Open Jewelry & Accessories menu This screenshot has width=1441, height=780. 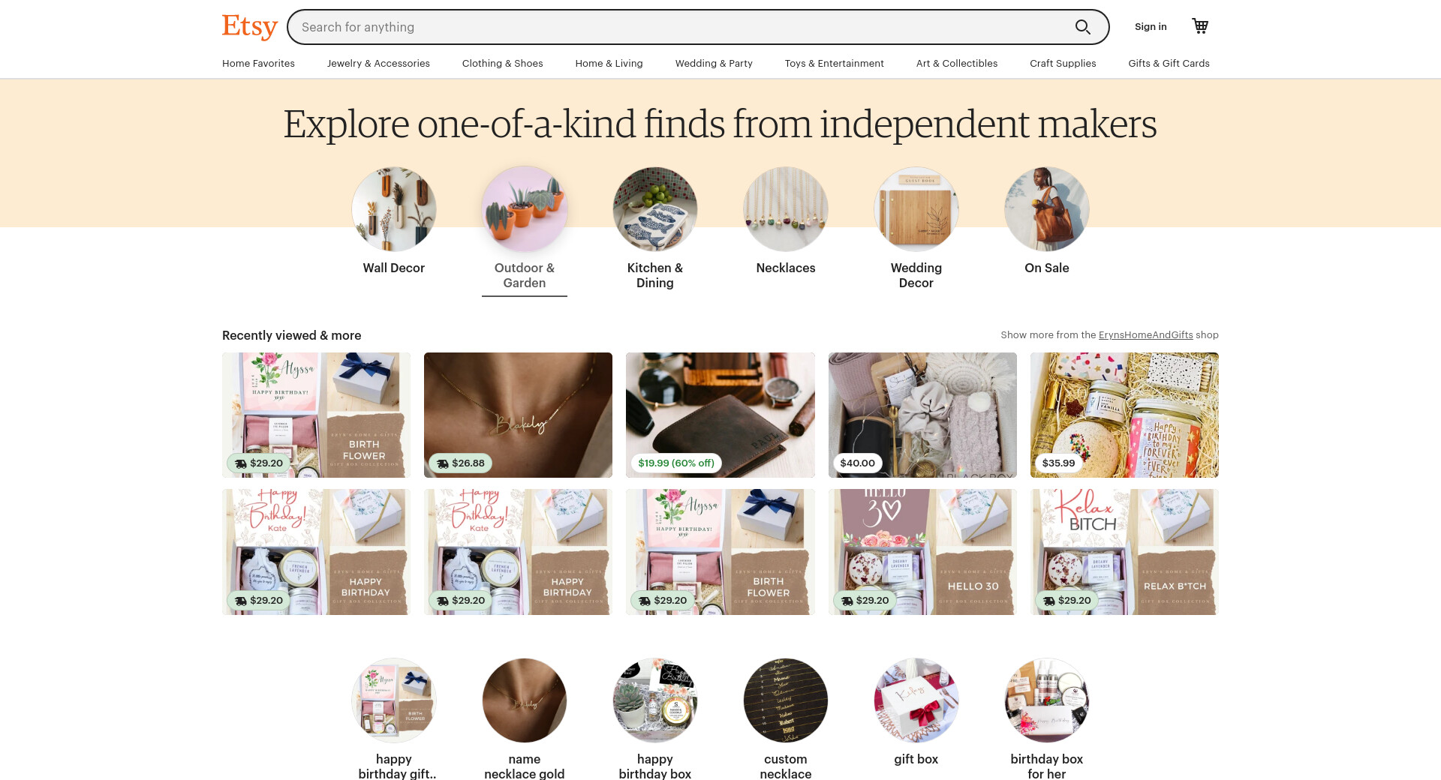(x=378, y=63)
